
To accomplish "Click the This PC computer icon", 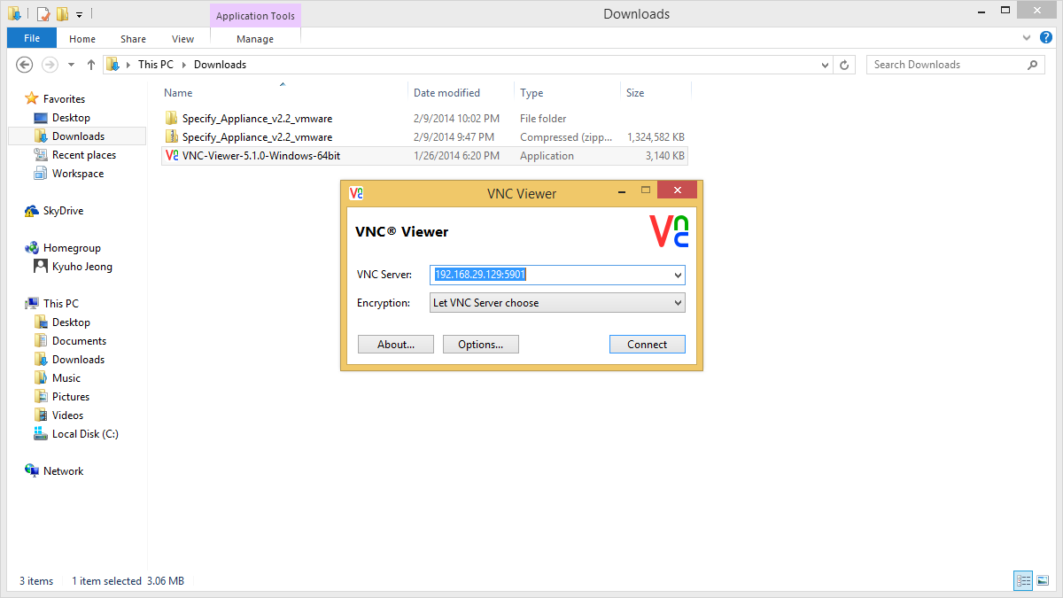I will (x=32, y=304).
